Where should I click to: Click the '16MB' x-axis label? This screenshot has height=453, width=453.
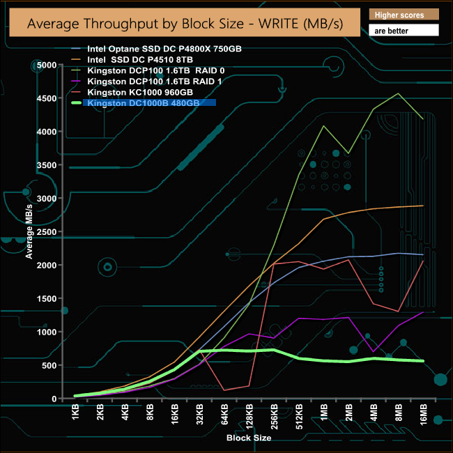(423, 415)
